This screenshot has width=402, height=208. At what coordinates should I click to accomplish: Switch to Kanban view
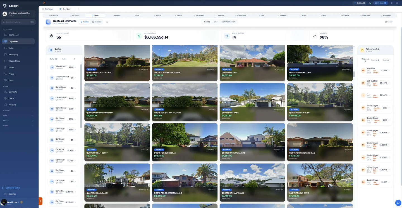point(389,22)
